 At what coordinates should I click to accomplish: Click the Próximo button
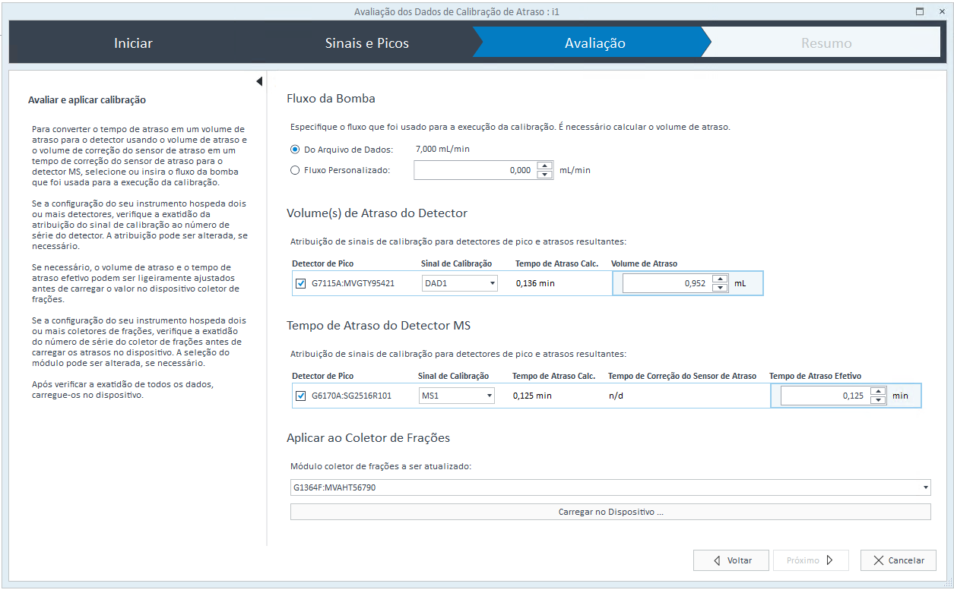point(811,560)
